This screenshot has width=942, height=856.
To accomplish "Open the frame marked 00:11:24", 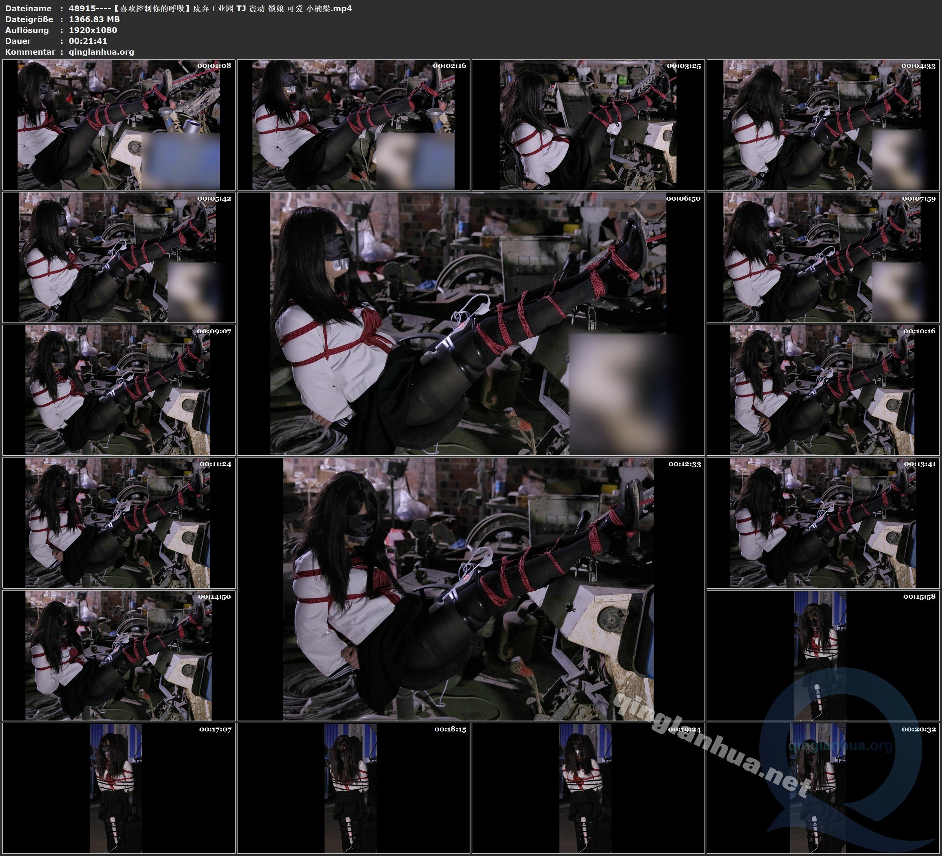I will [119, 523].
